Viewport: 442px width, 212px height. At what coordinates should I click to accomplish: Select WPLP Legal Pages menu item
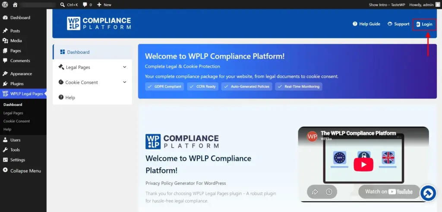coord(23,94)
